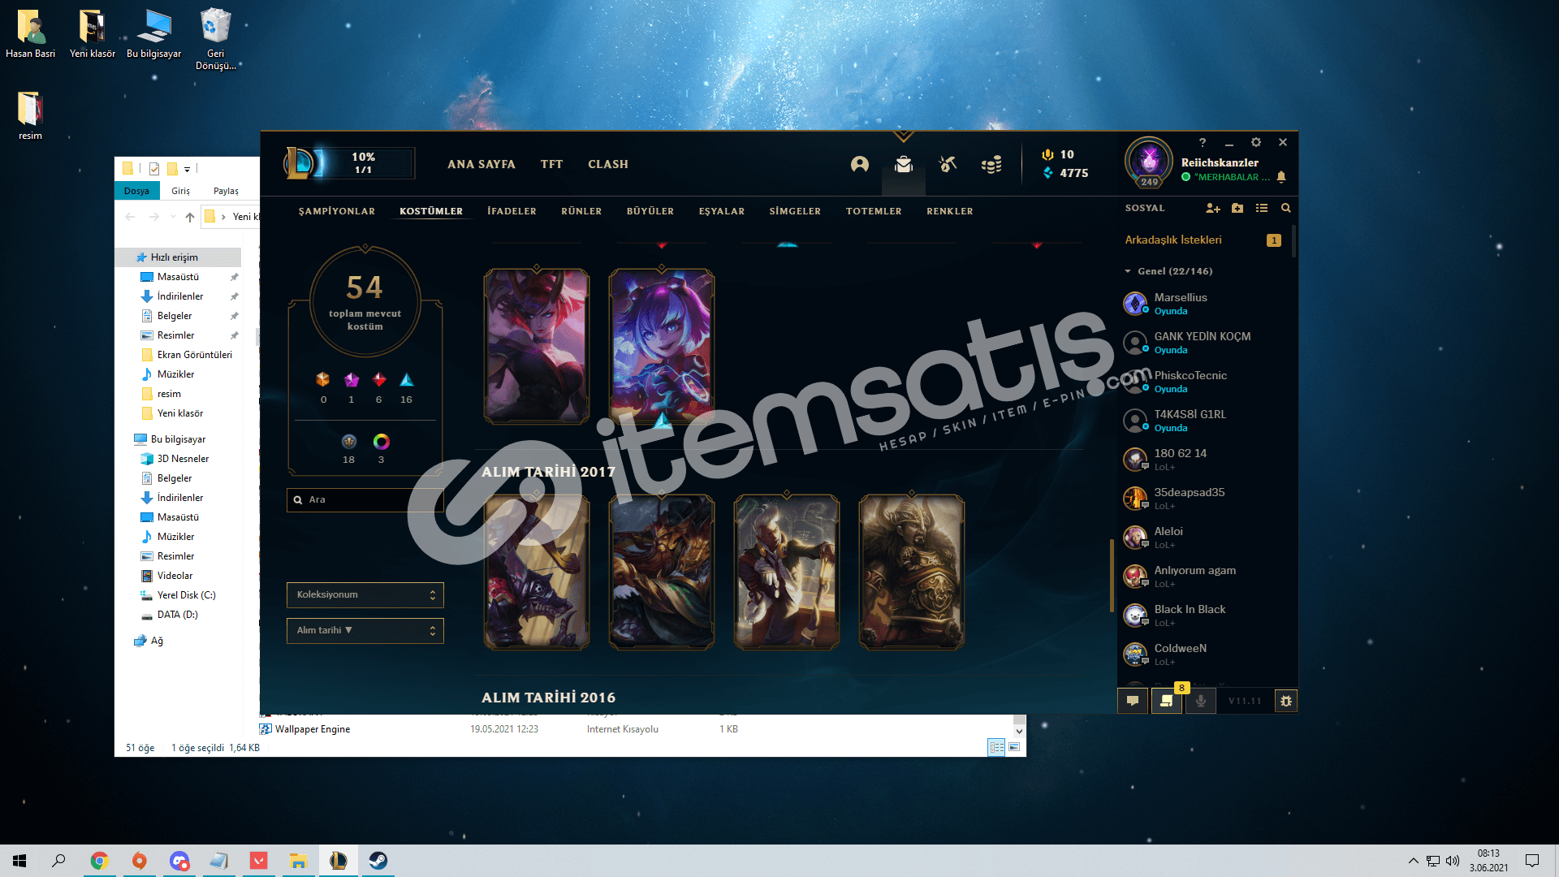
Task: Switch to ŞAMPİYONLAR tab
Action: click(337, 211)
